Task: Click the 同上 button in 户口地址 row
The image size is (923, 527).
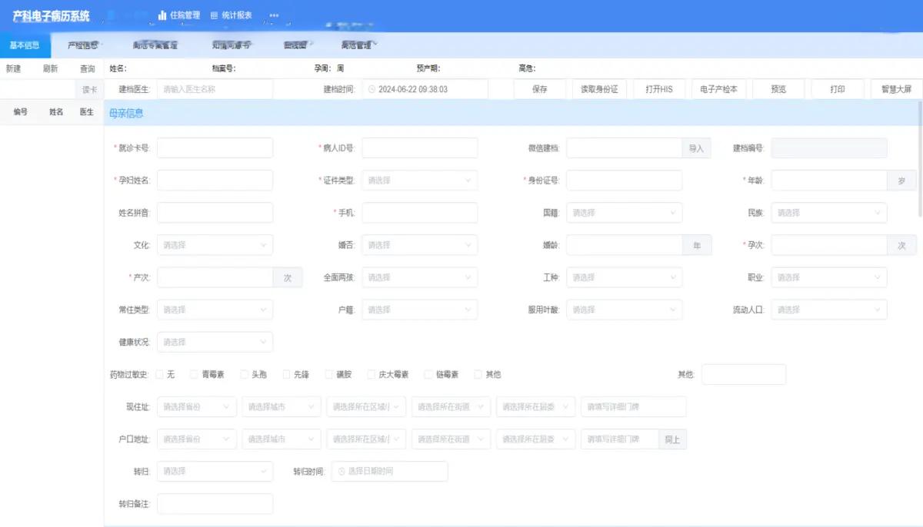Action: click(672, 439)
